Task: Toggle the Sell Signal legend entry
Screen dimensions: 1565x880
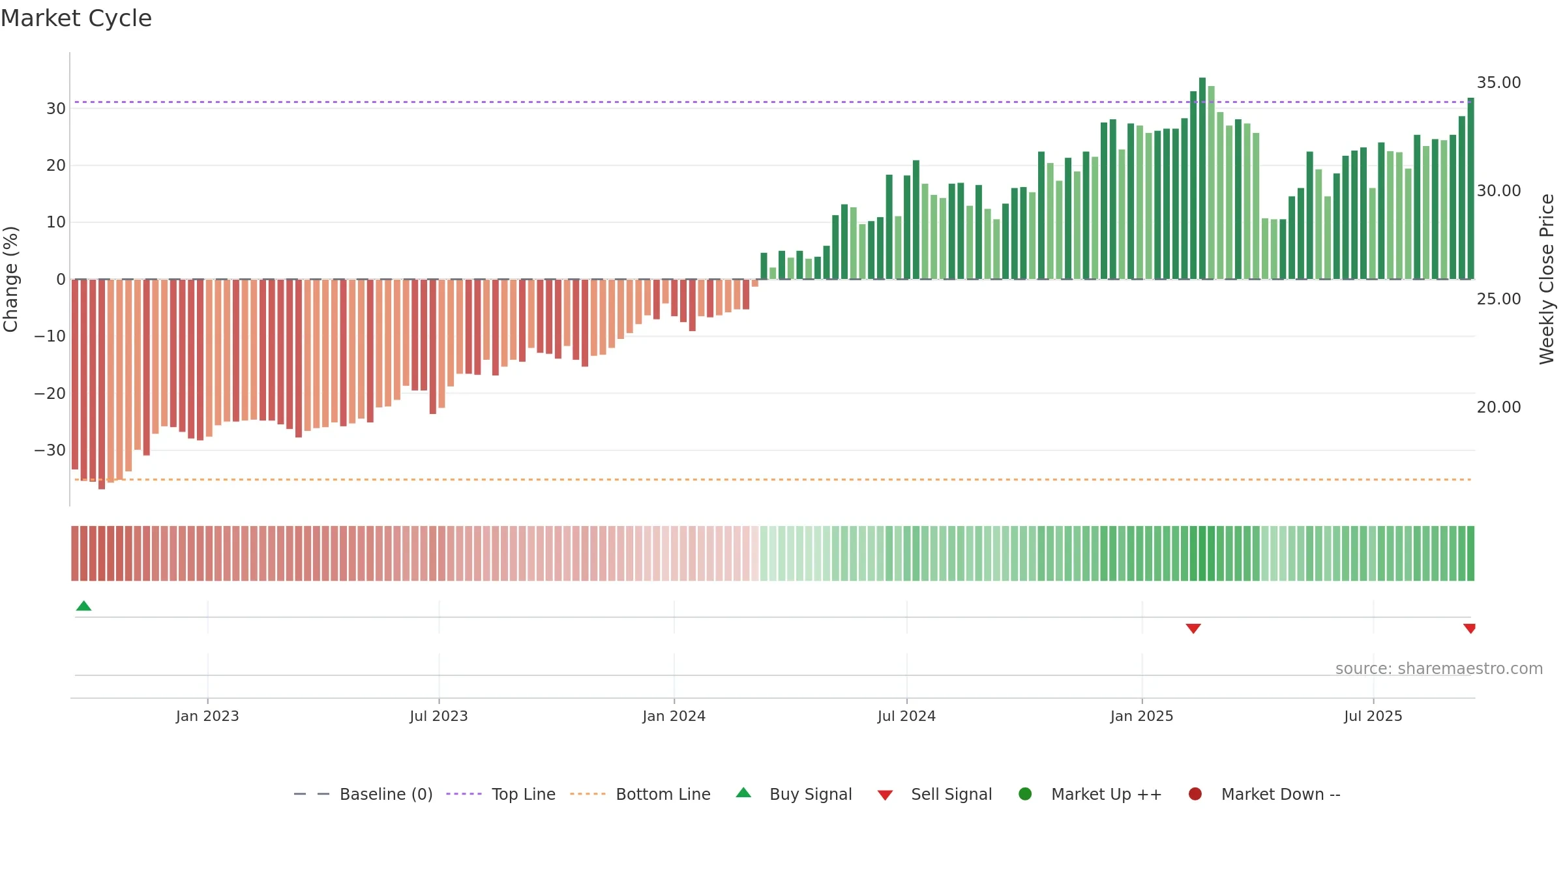Action: (x=934, y=794)
